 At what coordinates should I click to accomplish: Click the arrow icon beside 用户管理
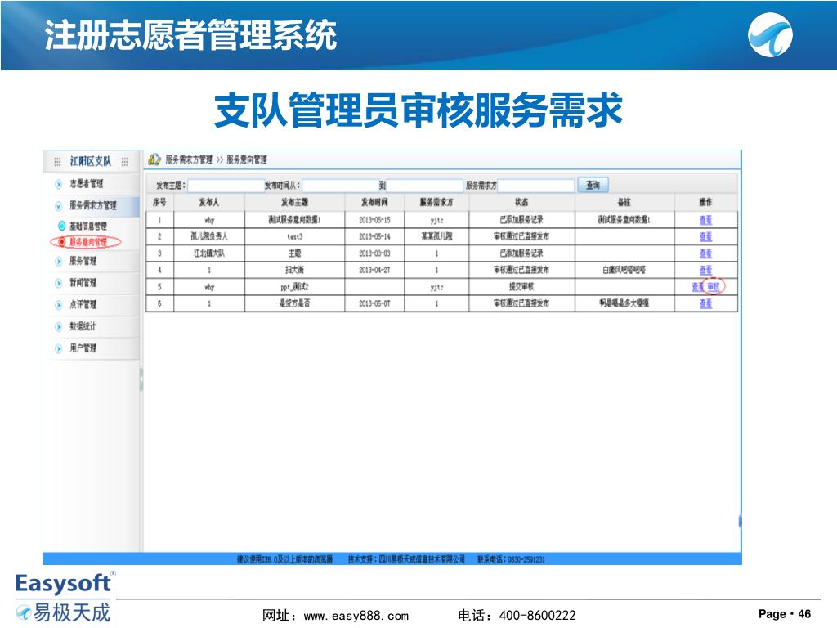59,348
